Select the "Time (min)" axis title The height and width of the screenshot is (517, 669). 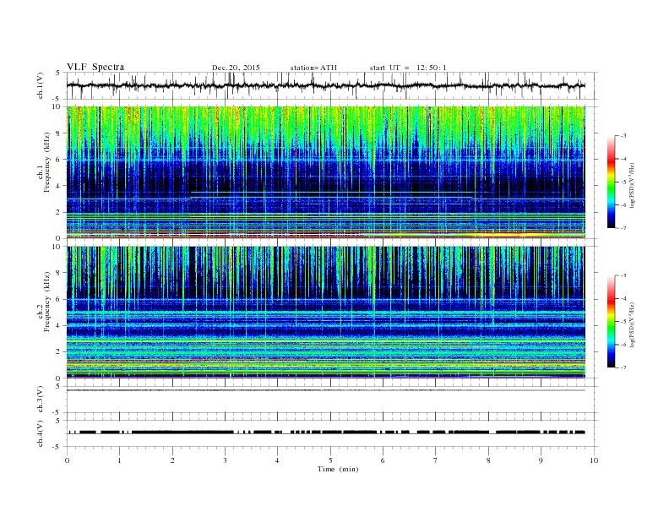click(338, 469)
